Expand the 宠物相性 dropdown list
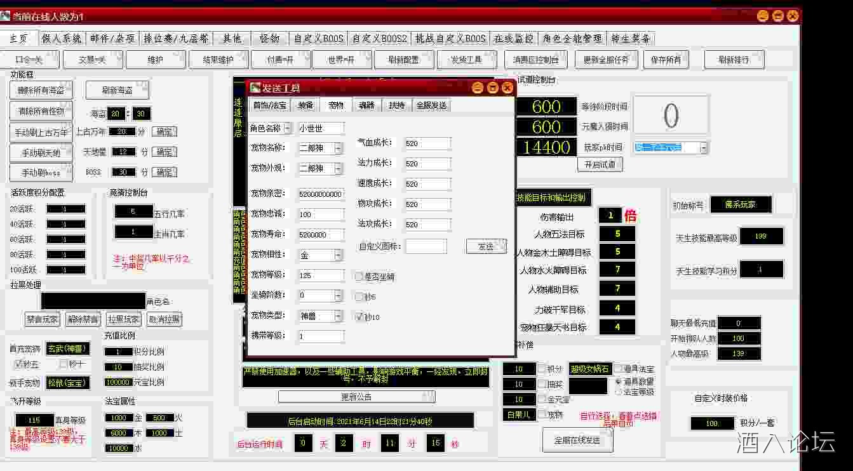 click(338, 255)
